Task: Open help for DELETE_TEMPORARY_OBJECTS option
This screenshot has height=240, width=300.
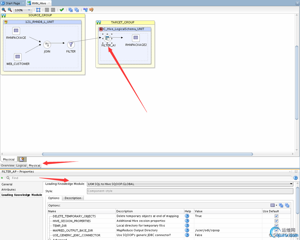Action: tap(187, 216)
